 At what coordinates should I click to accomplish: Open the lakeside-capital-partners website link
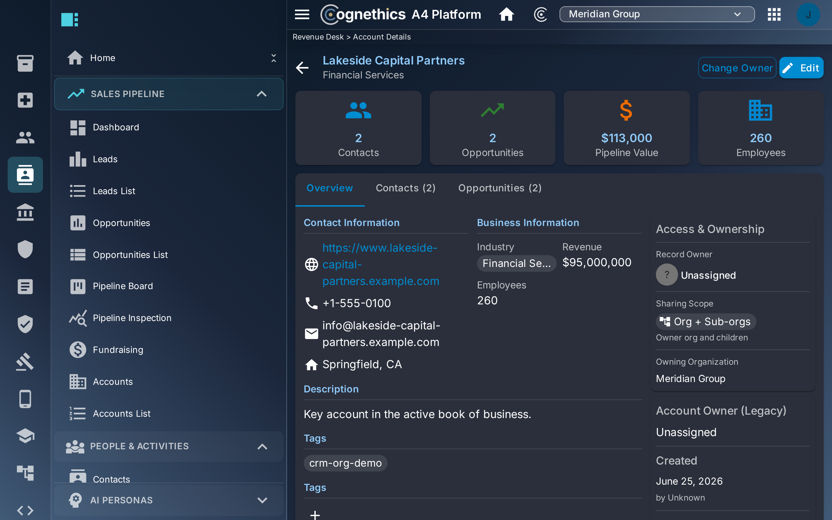pyautogui.click(x=381, y=265)
